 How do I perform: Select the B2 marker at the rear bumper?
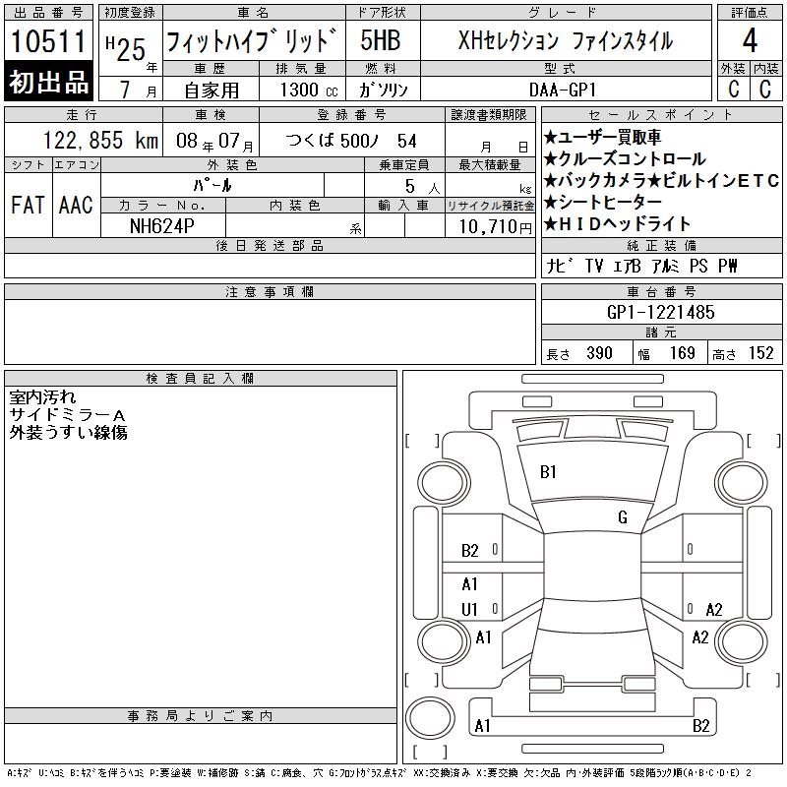point(700,727)
